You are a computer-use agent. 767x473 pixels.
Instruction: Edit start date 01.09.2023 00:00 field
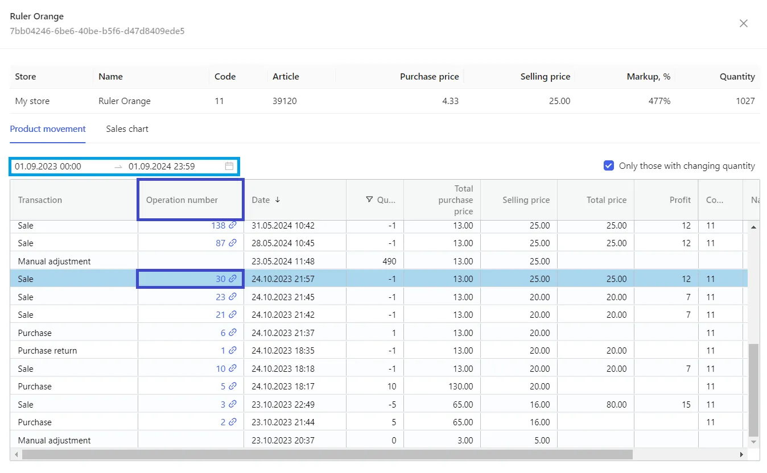[x=48, y=167]
